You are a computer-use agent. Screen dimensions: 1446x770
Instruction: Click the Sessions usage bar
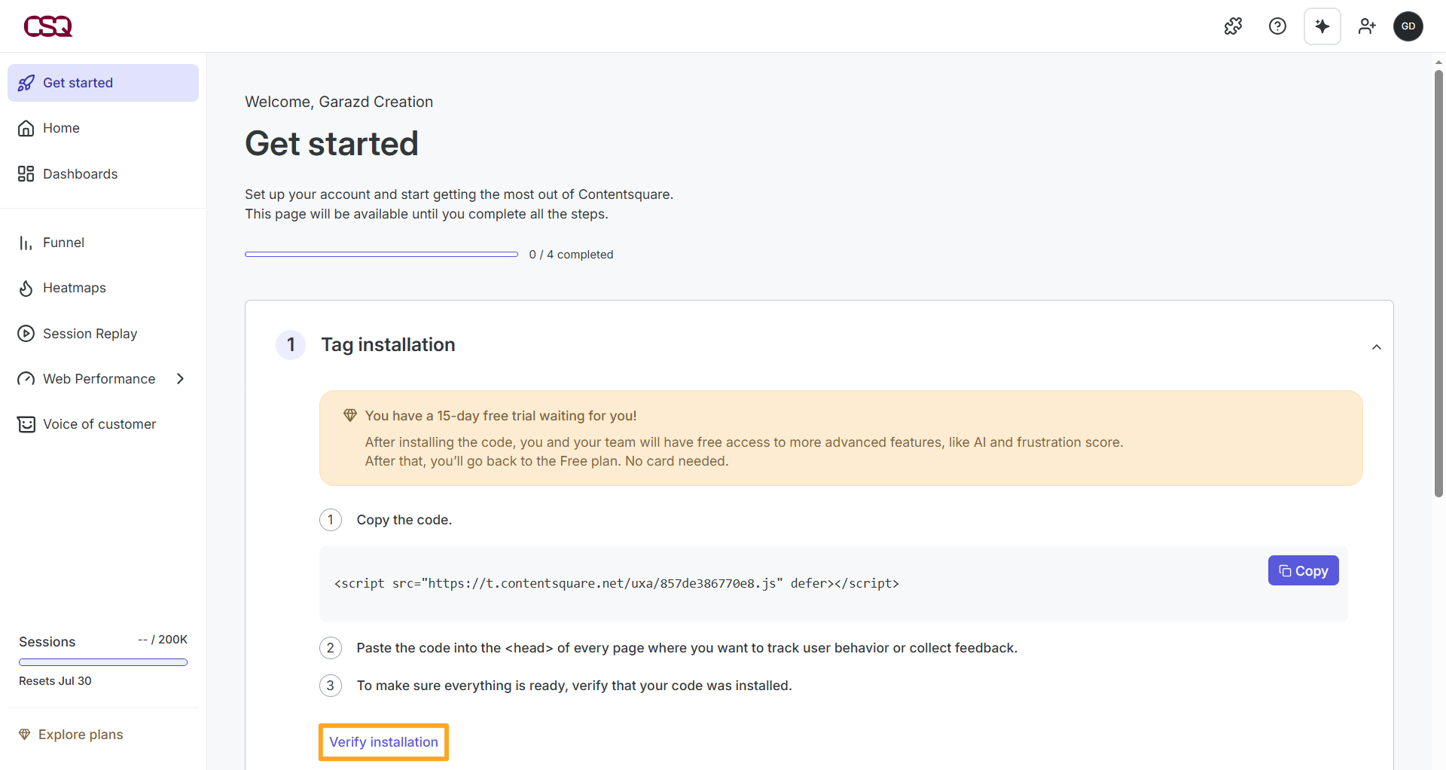click(103, 662)
